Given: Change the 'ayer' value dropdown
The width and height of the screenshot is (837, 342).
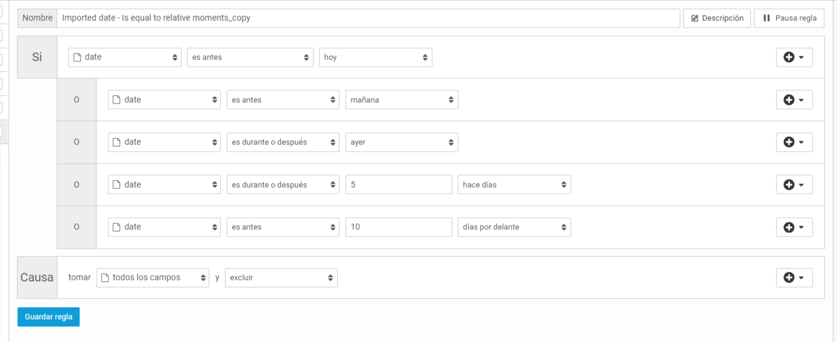Looking at the screenshot, I should pyautogui.click(x=402, y=142).
